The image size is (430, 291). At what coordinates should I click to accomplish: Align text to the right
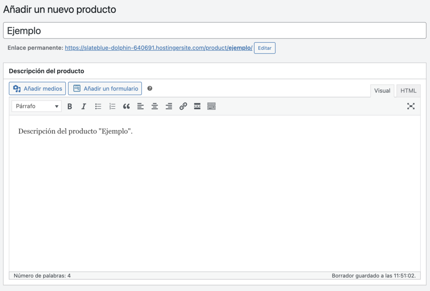pos(169,106)
